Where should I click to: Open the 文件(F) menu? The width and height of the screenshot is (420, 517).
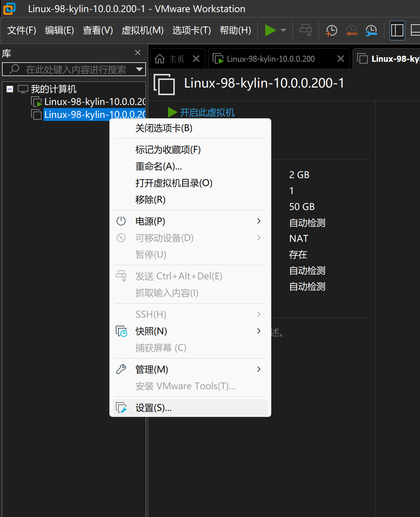22,30
